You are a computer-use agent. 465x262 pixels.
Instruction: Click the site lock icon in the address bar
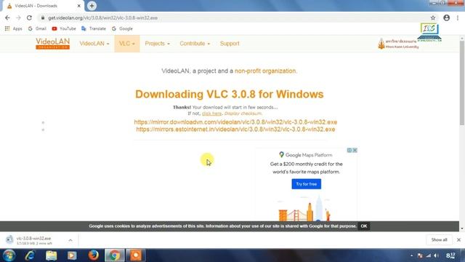click(43, 17)
